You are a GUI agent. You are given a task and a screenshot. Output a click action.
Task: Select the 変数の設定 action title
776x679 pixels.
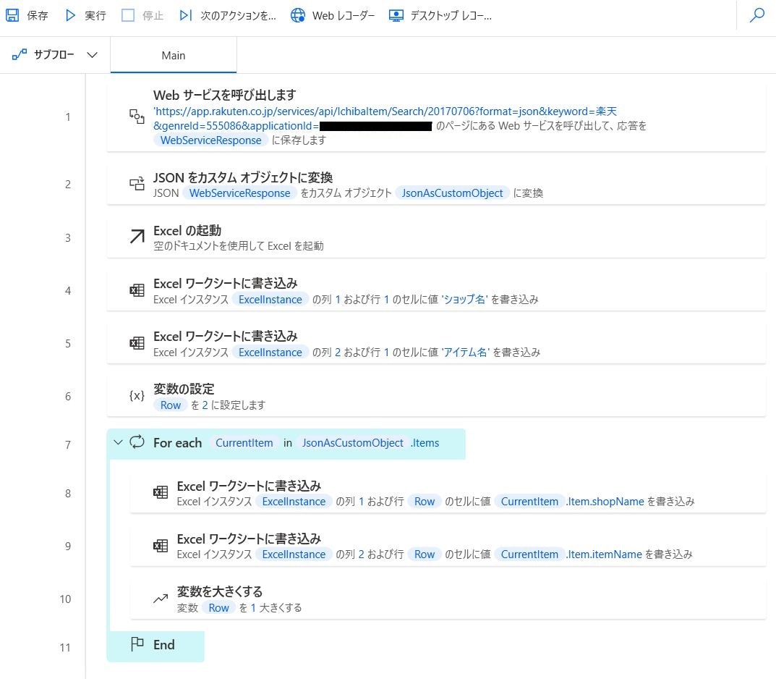click(x=184, y=389)
